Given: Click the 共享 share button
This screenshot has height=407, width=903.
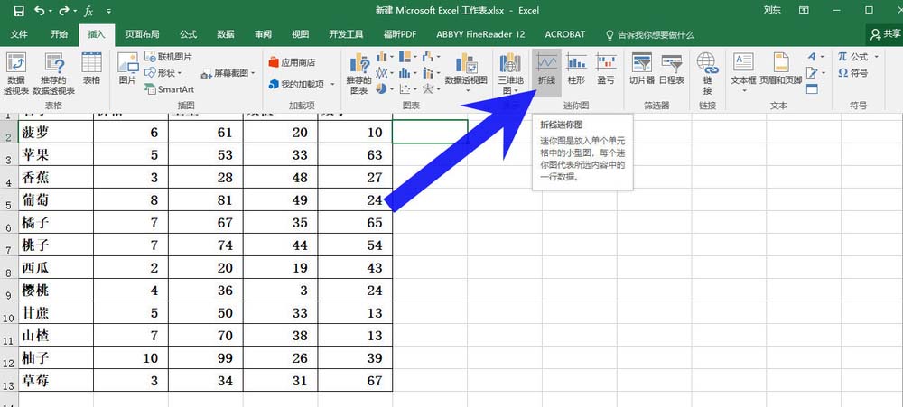Looking at the screenshot, I should [x=885, y=34].
